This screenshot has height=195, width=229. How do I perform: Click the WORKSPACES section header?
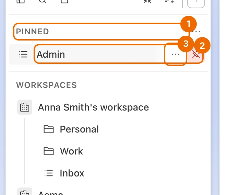coord(46,85)
